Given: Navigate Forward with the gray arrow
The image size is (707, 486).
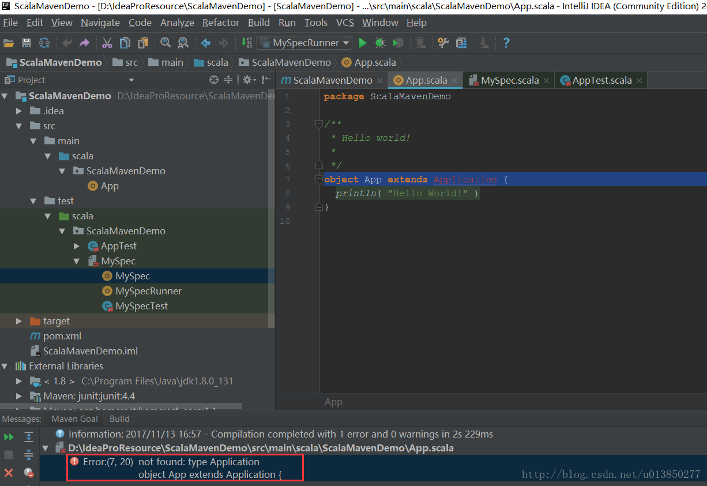Looking at the screenshot, I should coord(224,43).
